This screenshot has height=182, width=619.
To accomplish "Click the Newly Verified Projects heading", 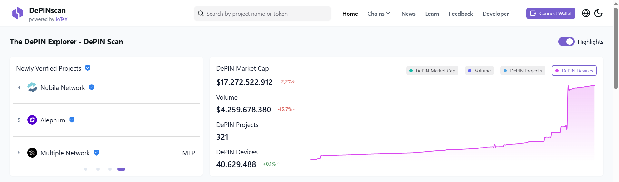I will tap(49, 68).
